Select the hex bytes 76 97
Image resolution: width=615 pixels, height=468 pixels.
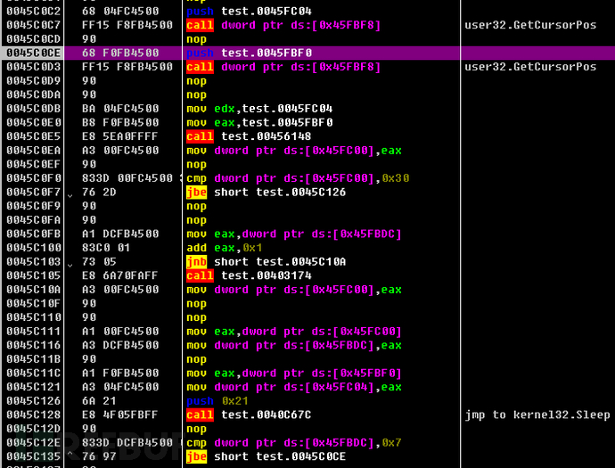(99, 456)
